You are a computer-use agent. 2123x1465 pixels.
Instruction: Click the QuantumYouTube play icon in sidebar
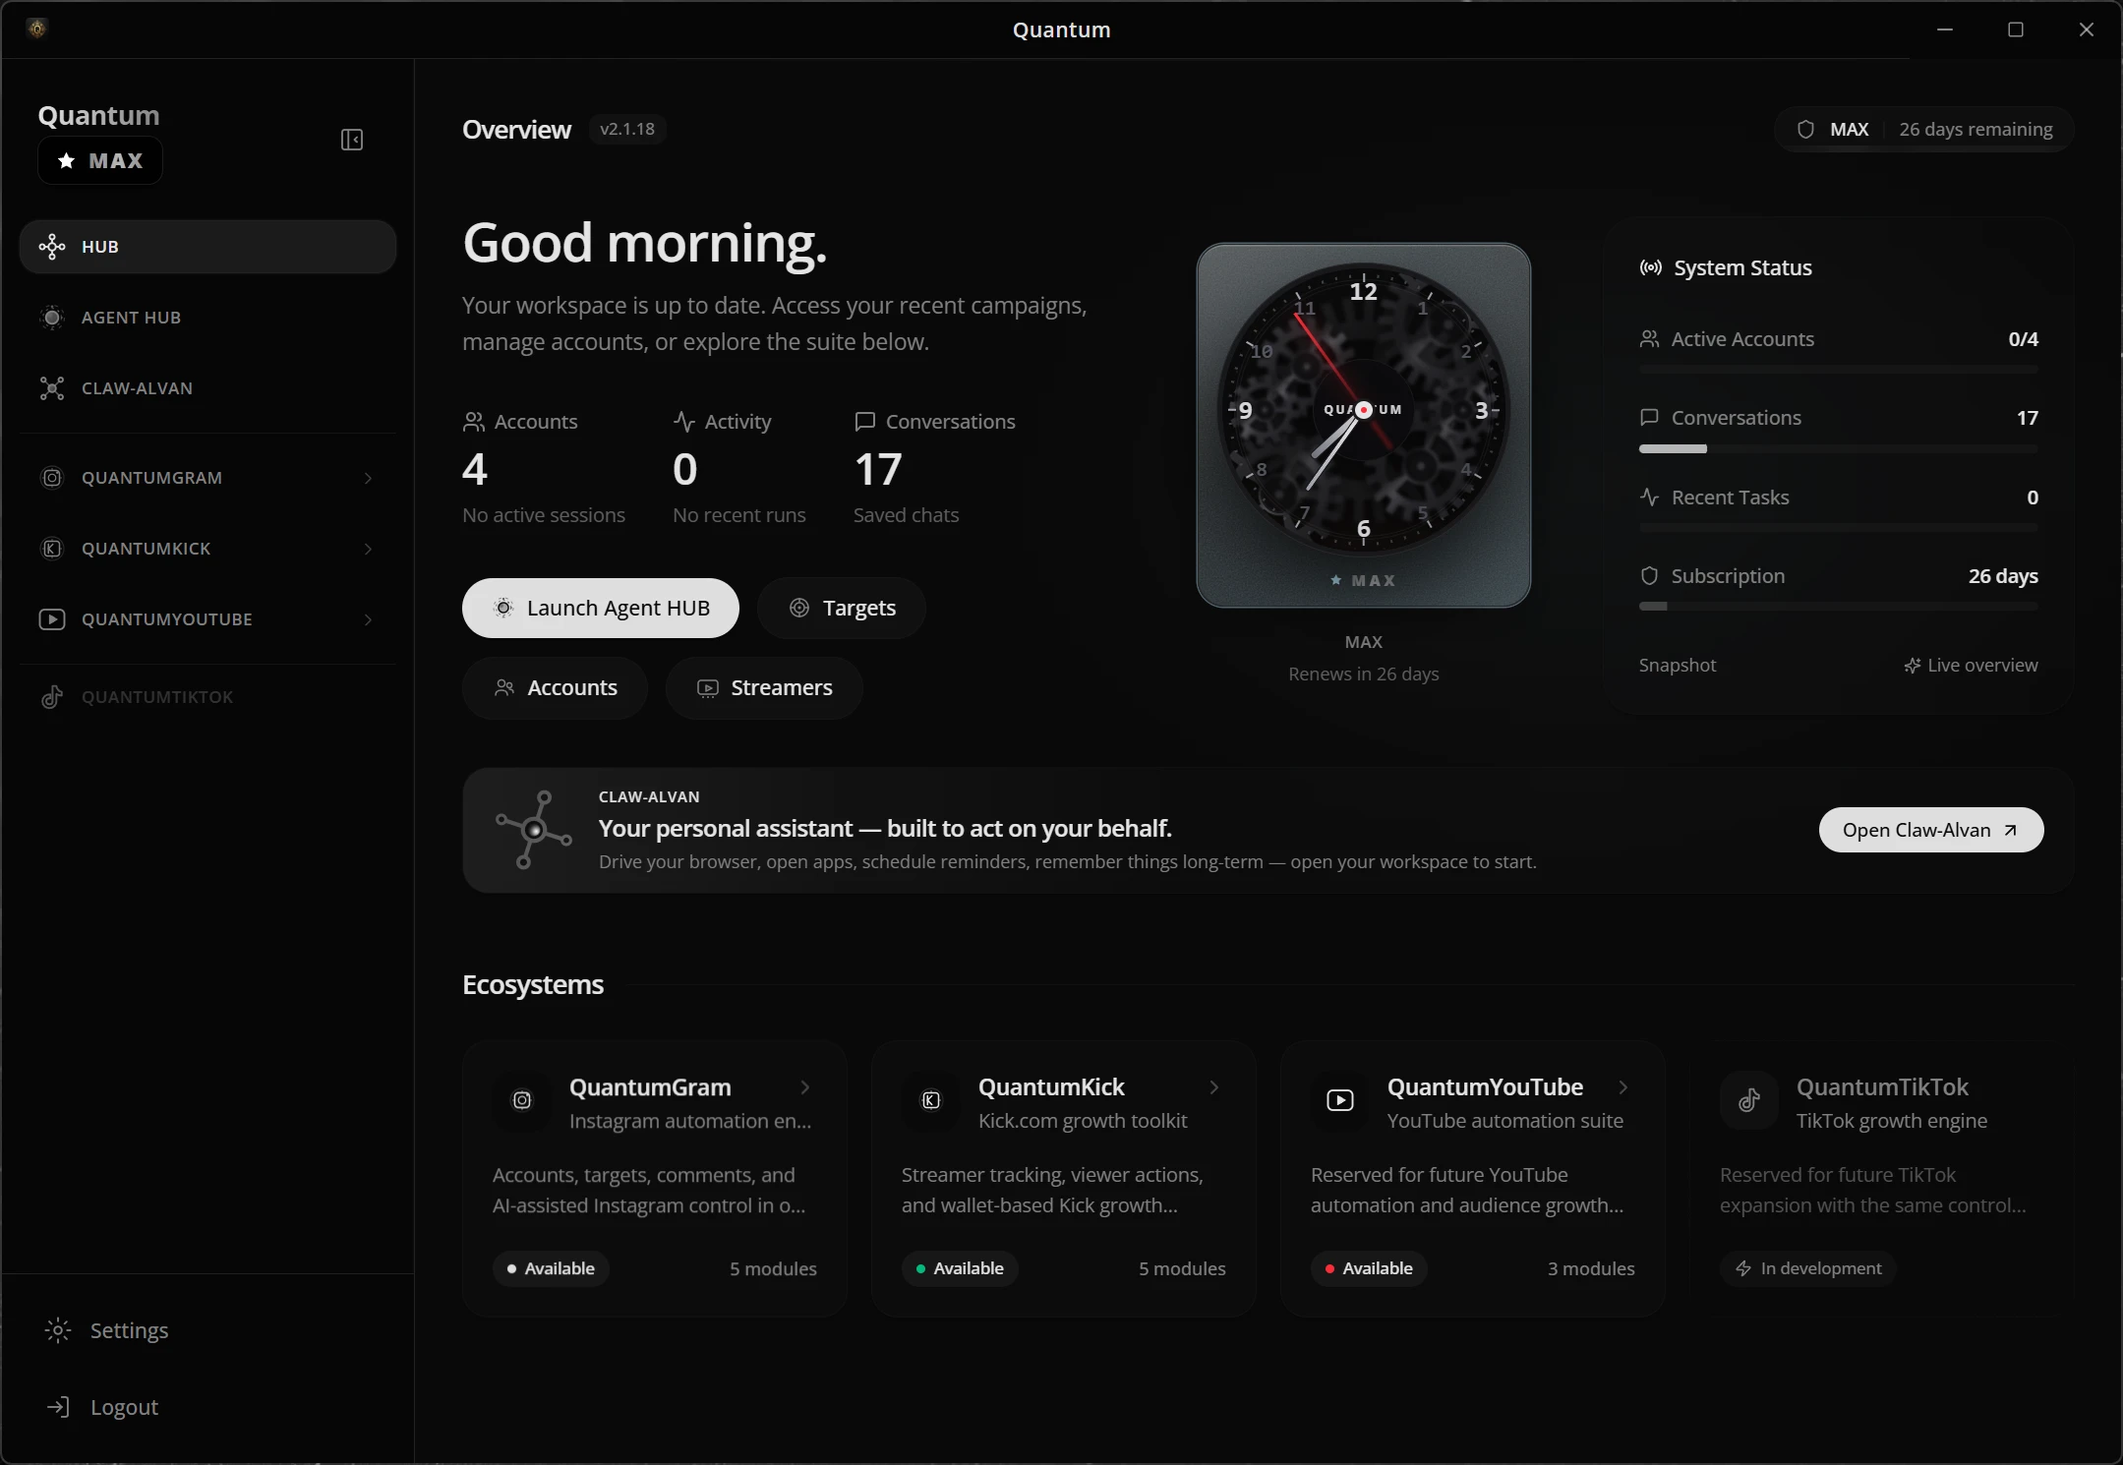52,619
